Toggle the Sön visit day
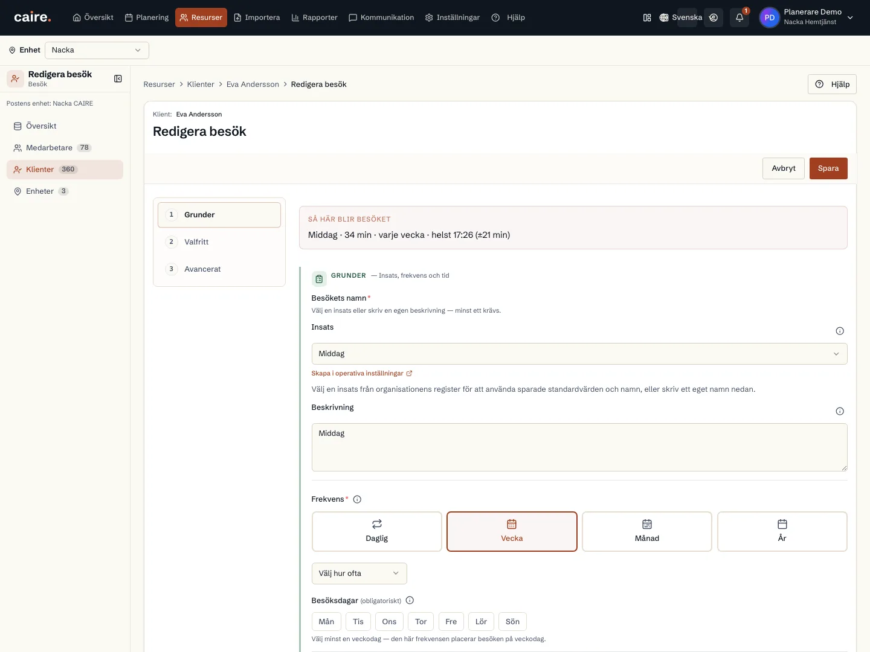Screen dimensions: 870x652 click(513, 622)
